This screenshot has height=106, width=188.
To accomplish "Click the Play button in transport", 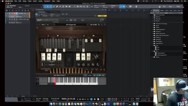I will pyautogui.click(x=95, y=99).
